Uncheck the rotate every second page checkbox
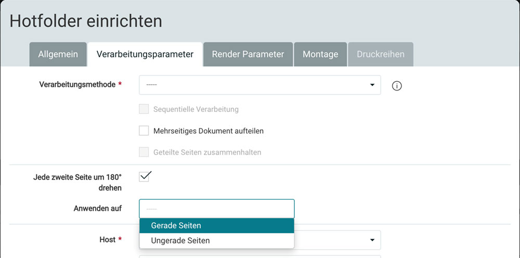Image resolution: width=520 pixels, height=258 pixels. (144, 176)
